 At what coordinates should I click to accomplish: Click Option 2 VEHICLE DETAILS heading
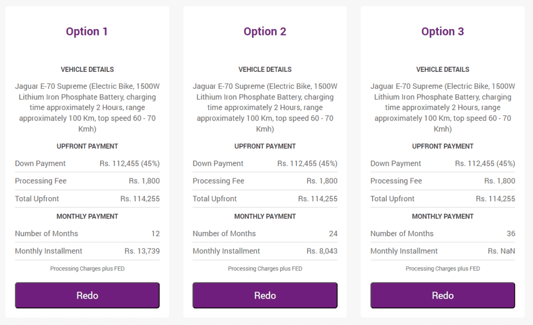pyautogui.click(x=265, y=69)
